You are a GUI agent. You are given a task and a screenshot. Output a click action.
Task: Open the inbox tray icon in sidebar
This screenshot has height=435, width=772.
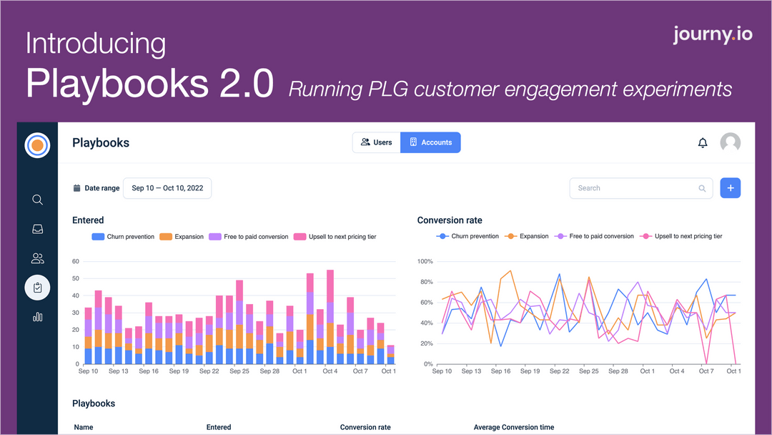(37, 229)
